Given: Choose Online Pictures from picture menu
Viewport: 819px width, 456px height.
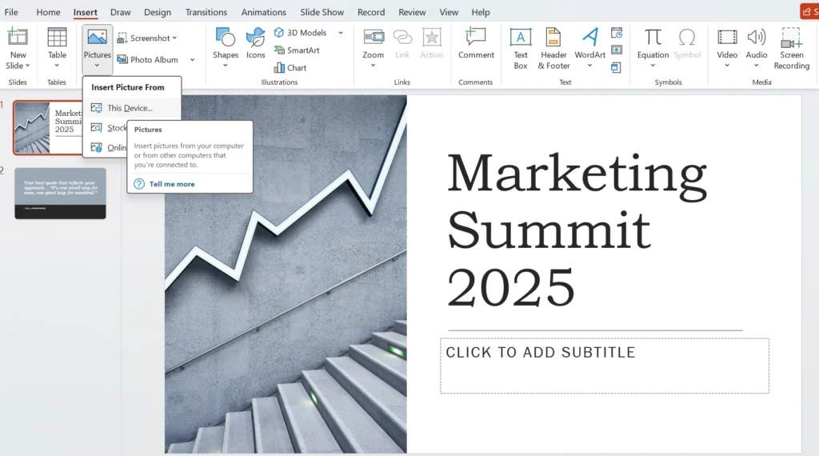Looking at the screenshot, I should 108,148.
